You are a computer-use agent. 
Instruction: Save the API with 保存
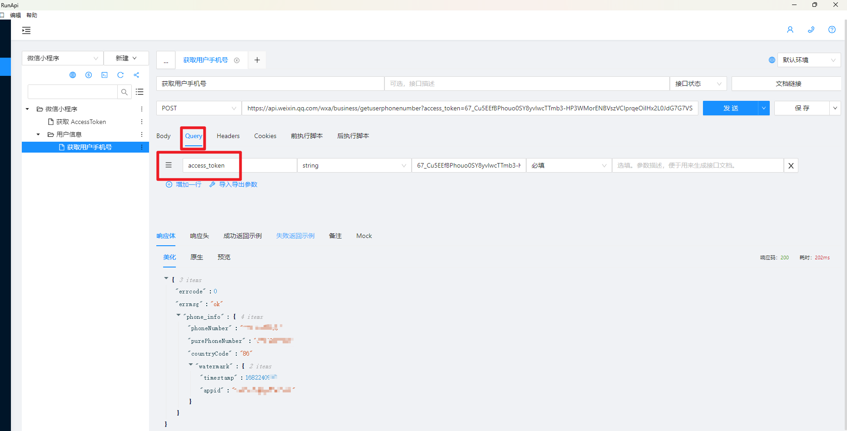click(802, 108)
